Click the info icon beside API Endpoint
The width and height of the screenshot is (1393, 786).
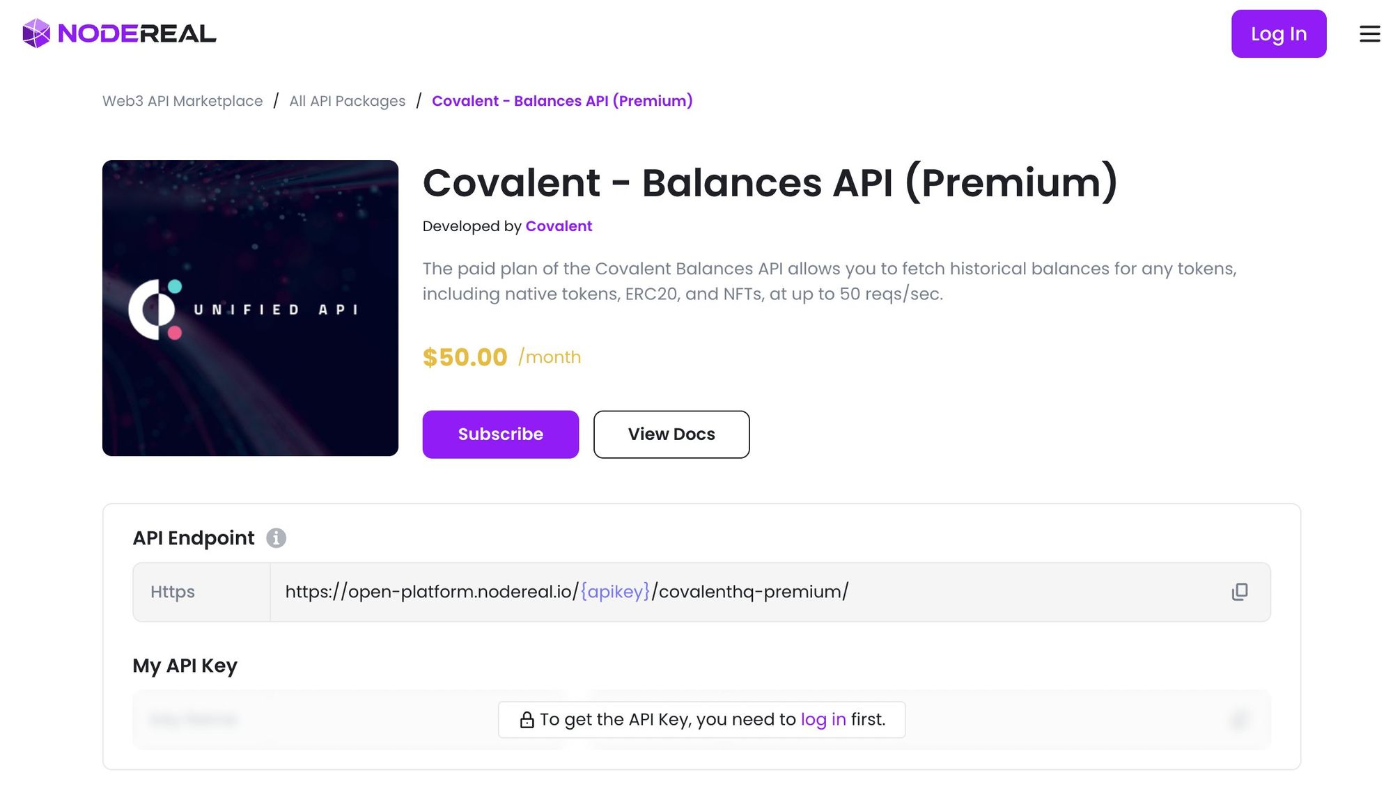click(x=276, y=538)
